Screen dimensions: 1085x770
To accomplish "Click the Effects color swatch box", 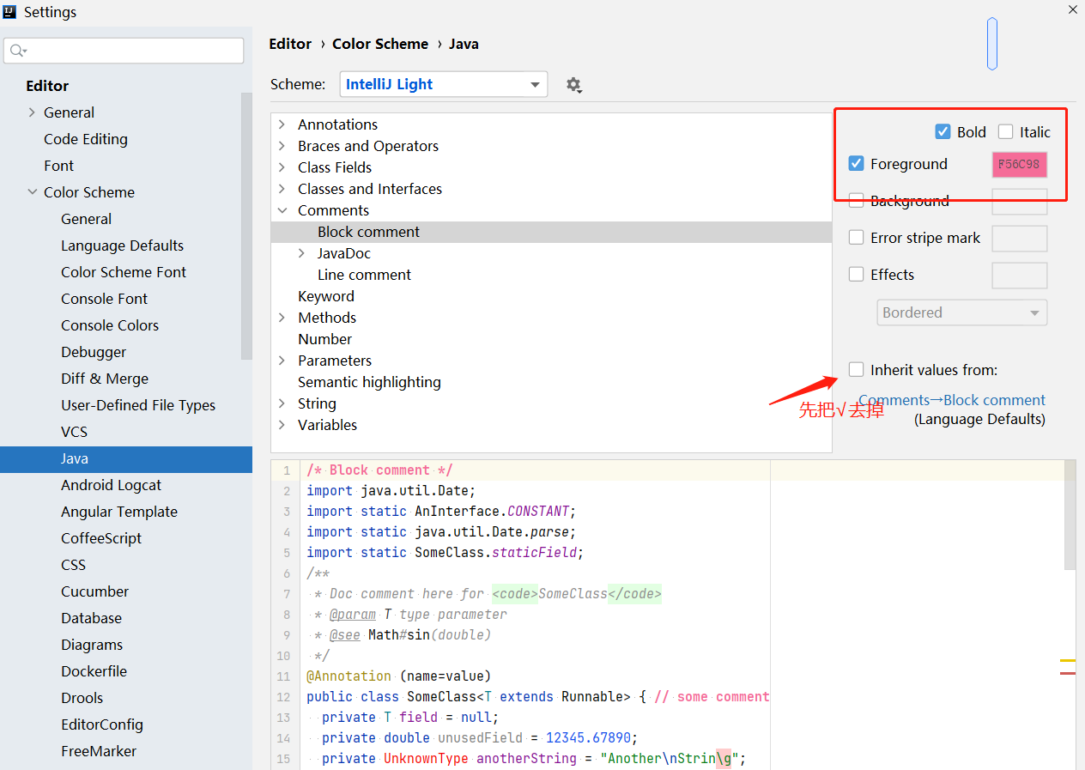I will (1020, 275).
